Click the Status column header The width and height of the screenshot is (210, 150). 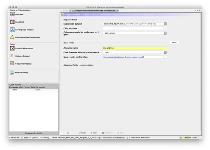point(38,90)
